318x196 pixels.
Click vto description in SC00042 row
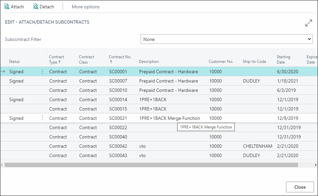point(143,146)
